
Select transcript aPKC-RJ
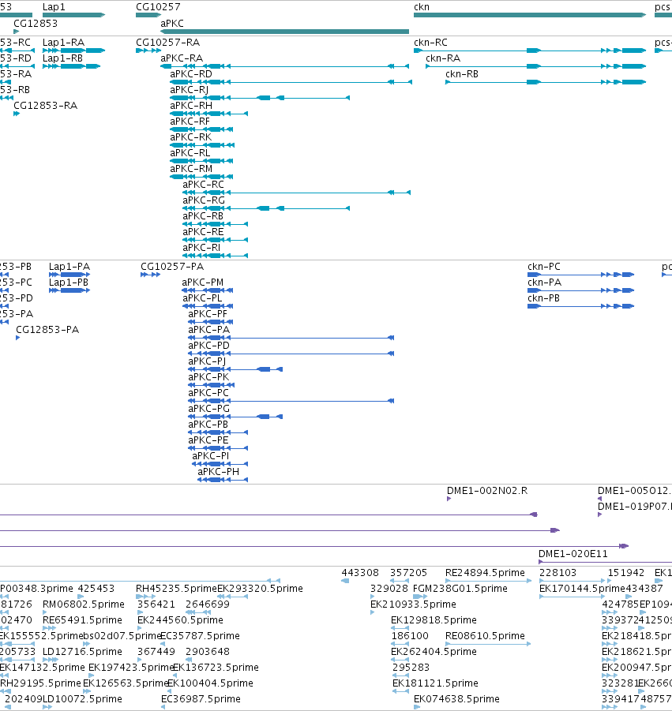point(190,90)
